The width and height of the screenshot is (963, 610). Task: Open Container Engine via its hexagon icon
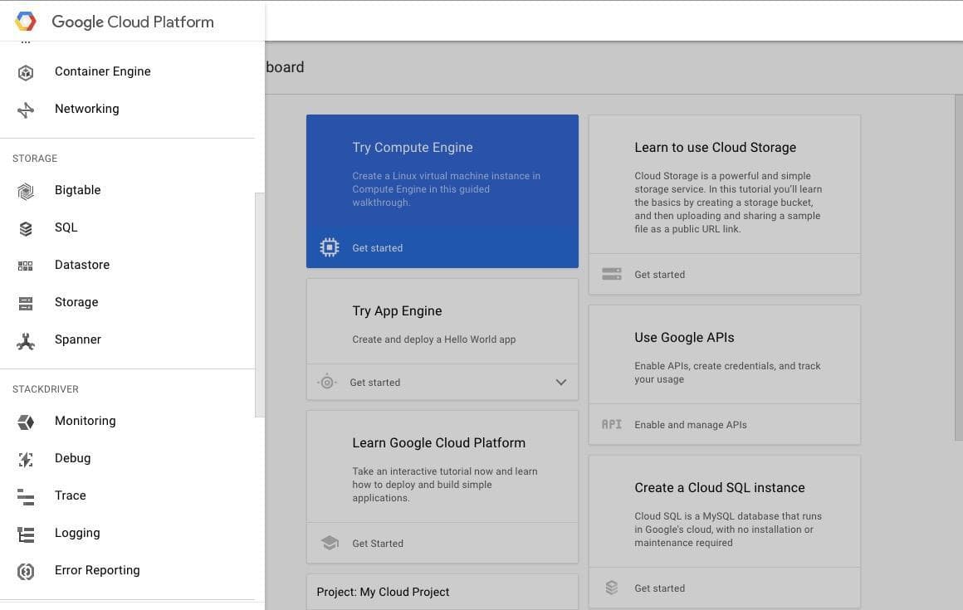click(25, 72)
